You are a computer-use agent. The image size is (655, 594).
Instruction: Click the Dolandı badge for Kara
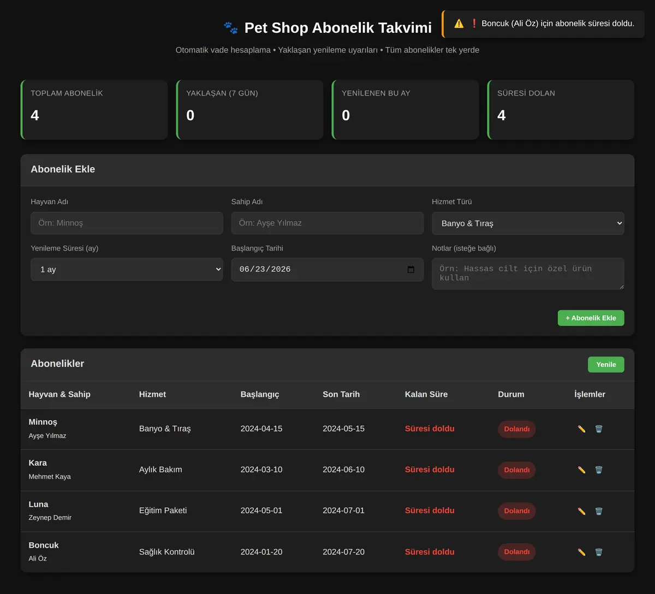pyautogui.click(x=517, y=470)
